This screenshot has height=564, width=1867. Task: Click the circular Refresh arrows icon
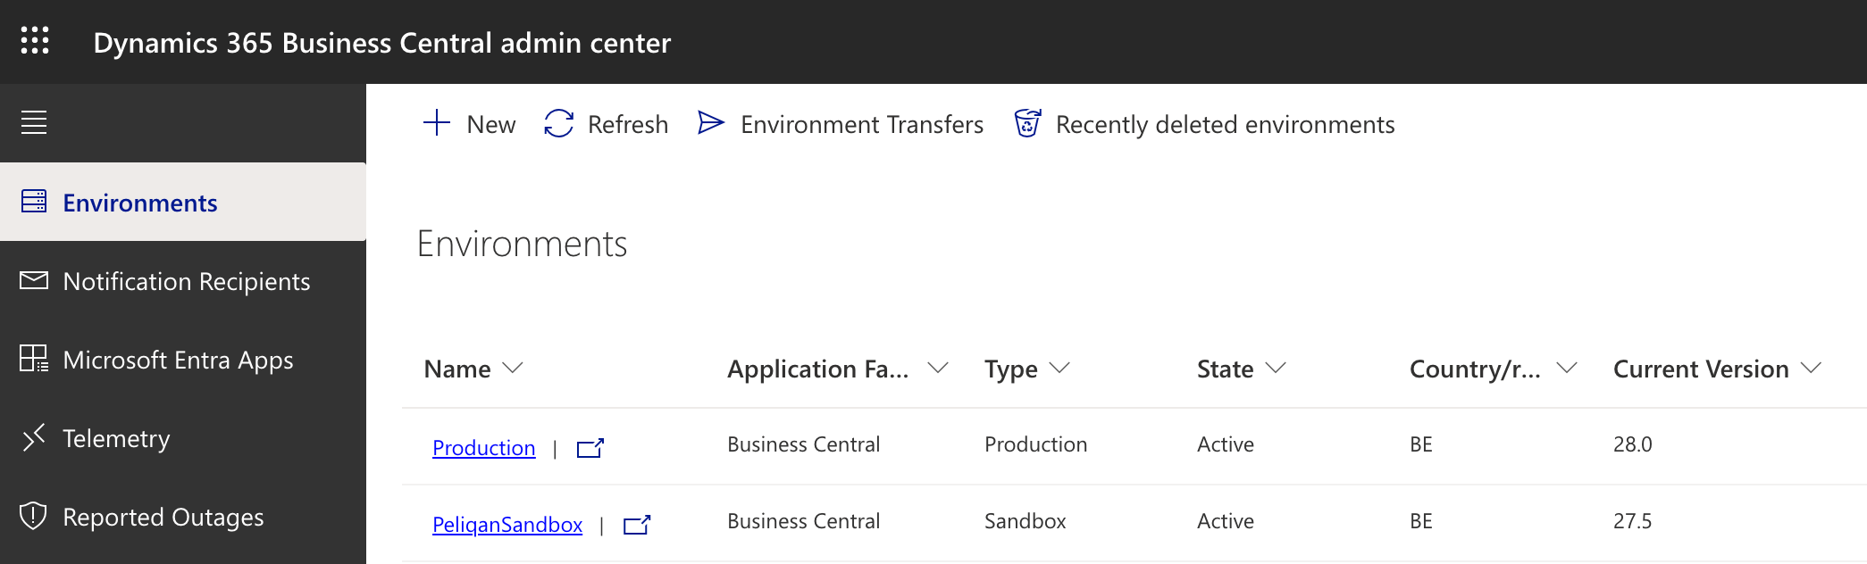(559, 123)
